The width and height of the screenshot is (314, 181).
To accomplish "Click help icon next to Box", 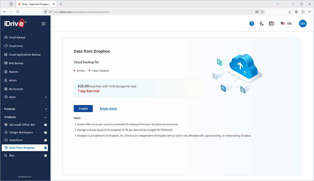I will click(46, 156).
